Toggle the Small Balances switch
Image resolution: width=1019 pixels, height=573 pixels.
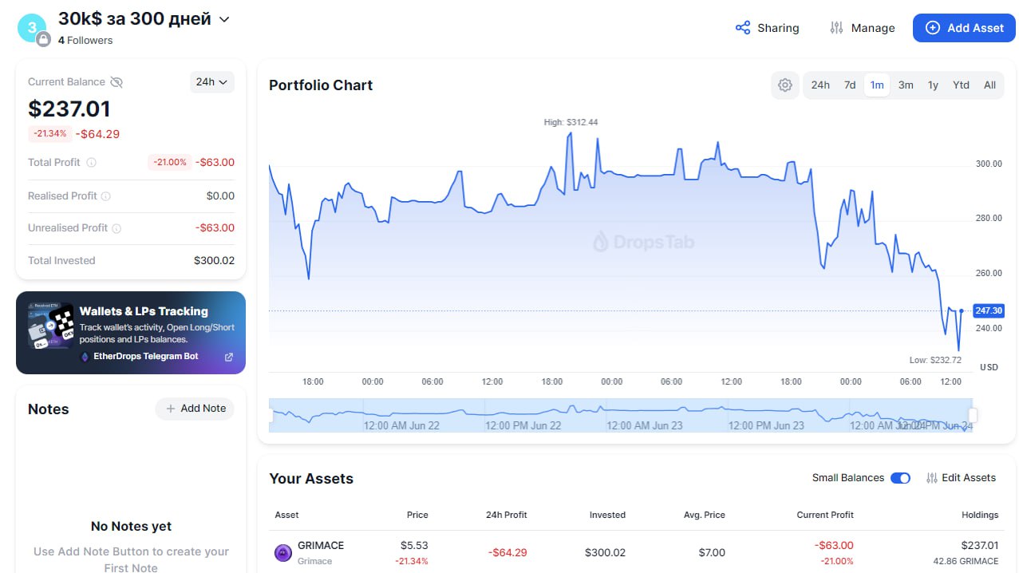900,478
